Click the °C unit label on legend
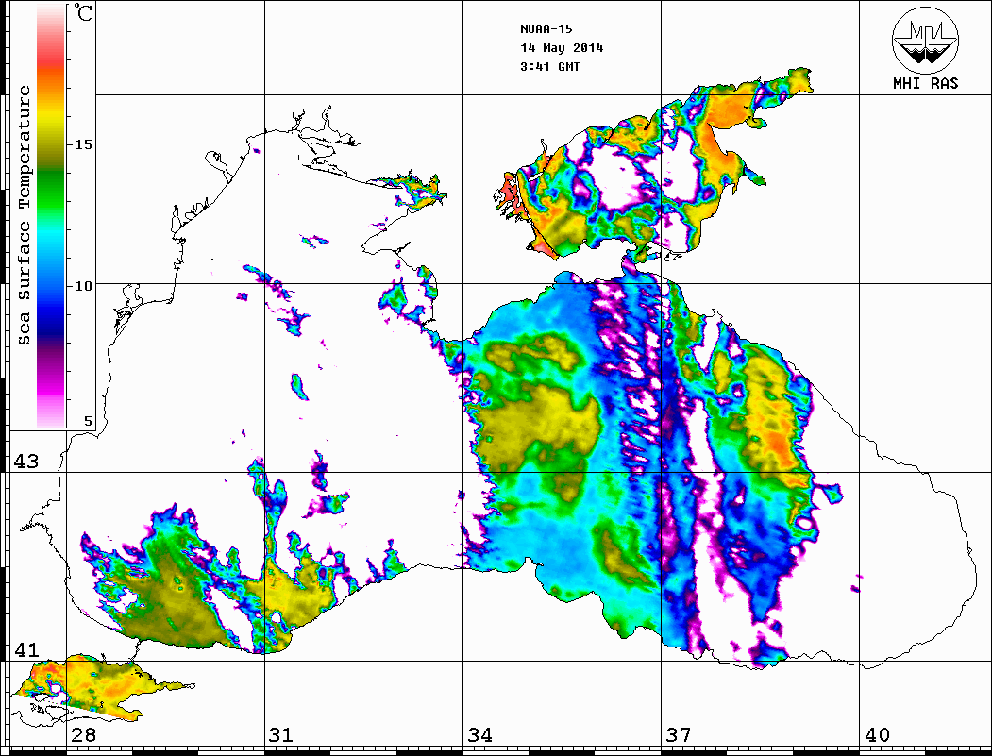This screenshot has height=756, width=992. tap(83, 12)
